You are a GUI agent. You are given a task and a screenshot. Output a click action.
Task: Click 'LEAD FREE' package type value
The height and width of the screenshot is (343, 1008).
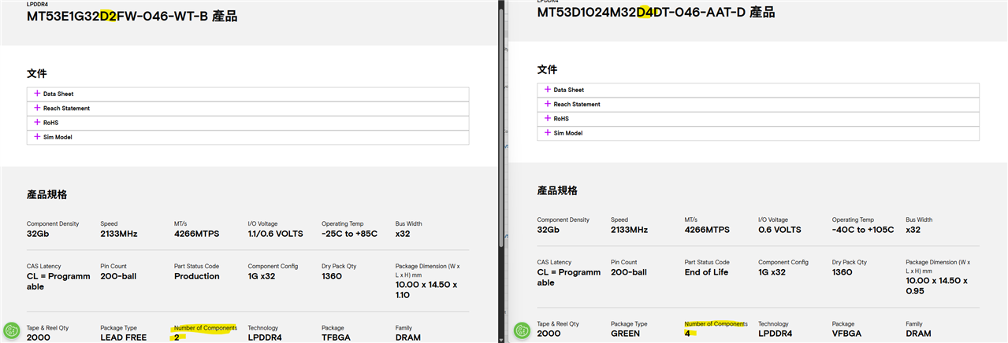point(125,337)
